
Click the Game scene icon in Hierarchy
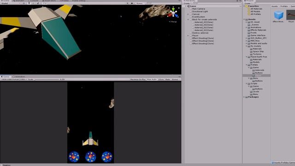point(188,6)
